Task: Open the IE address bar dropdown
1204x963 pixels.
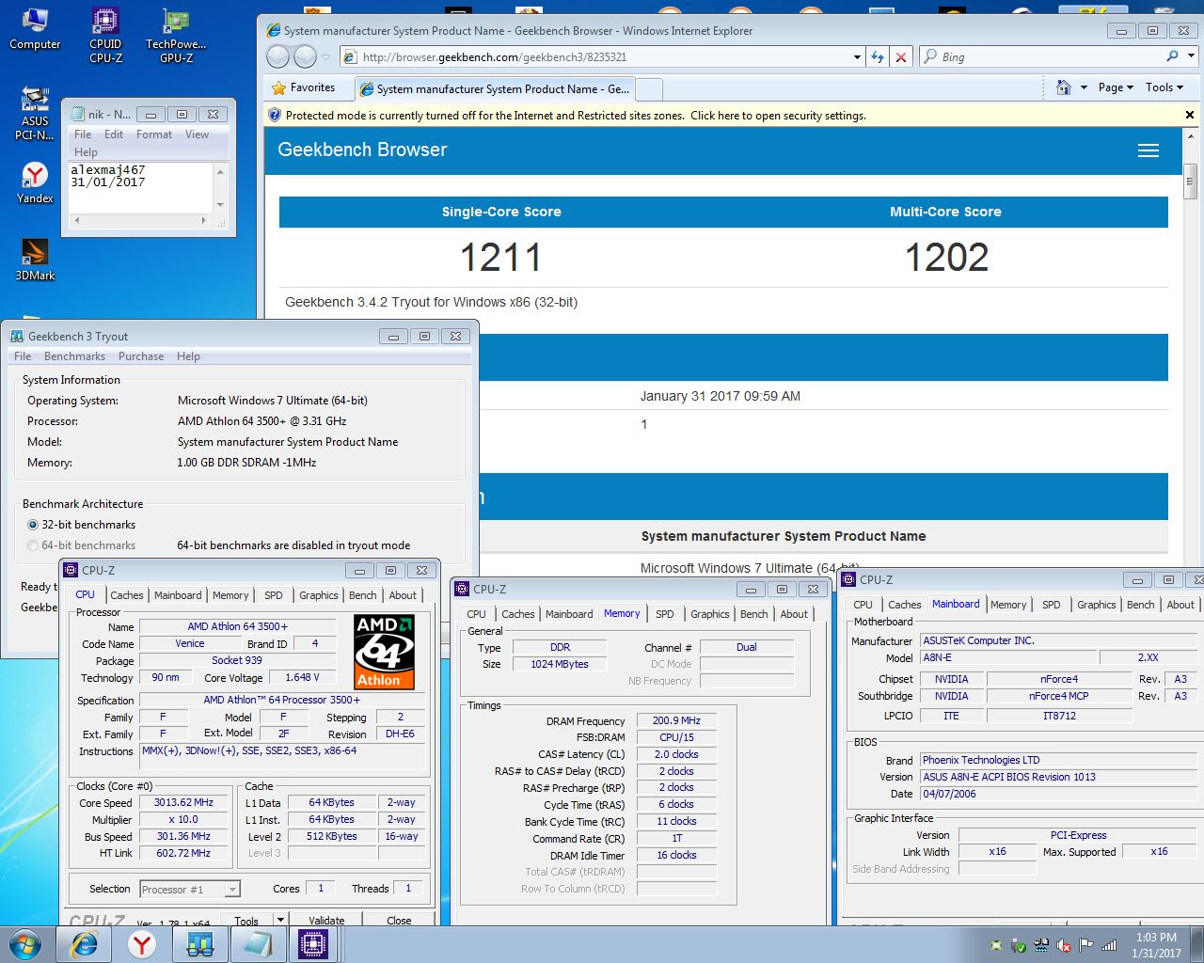Action: [x=857, y=57]
